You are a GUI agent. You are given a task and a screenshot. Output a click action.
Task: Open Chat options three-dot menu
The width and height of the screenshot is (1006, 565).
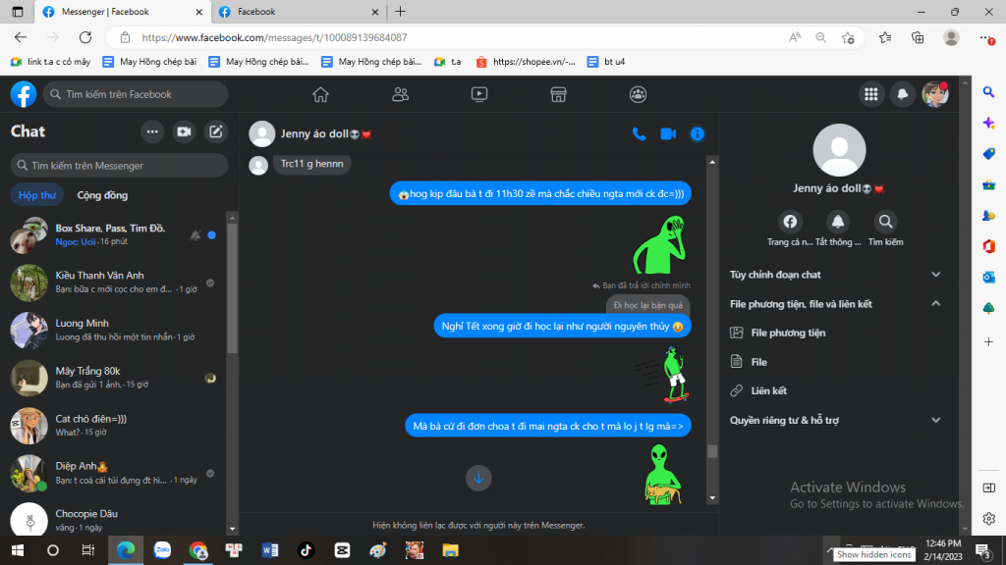[x=152, y=131]
